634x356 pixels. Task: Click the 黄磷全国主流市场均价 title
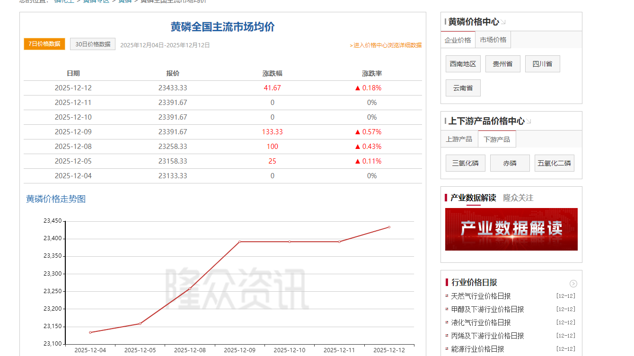coord(223,27)
